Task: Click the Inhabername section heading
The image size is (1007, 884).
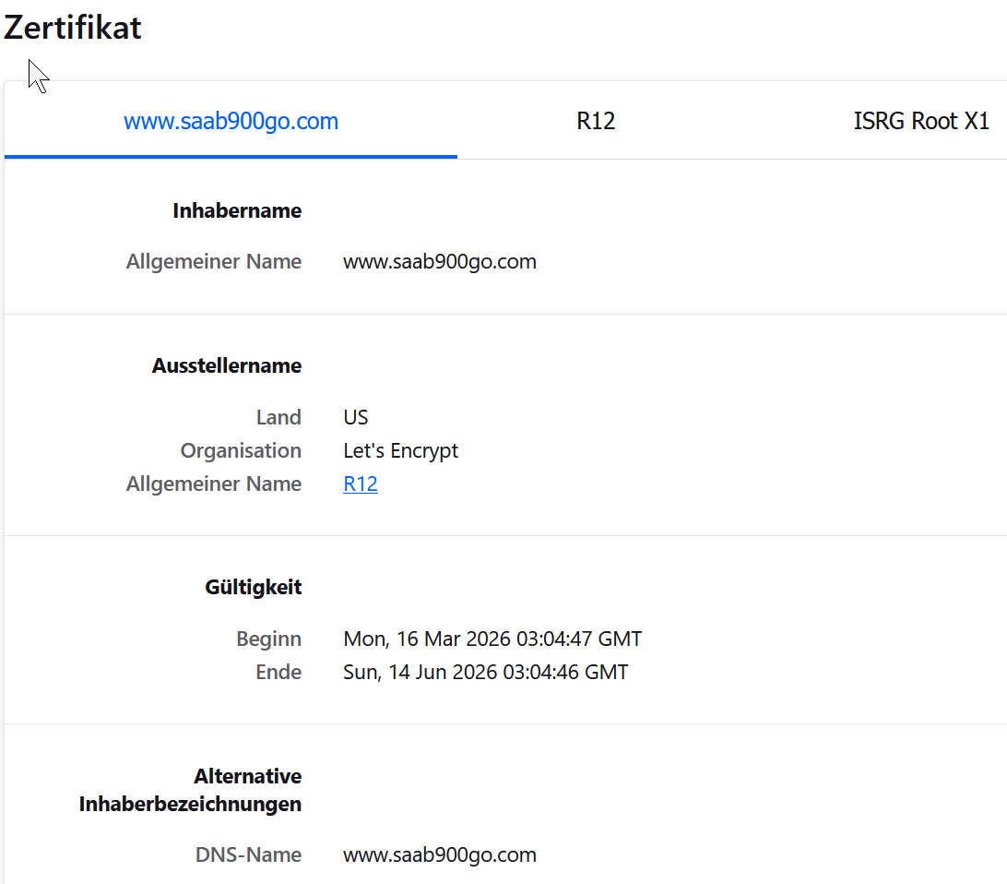Action: click(237, 211)
